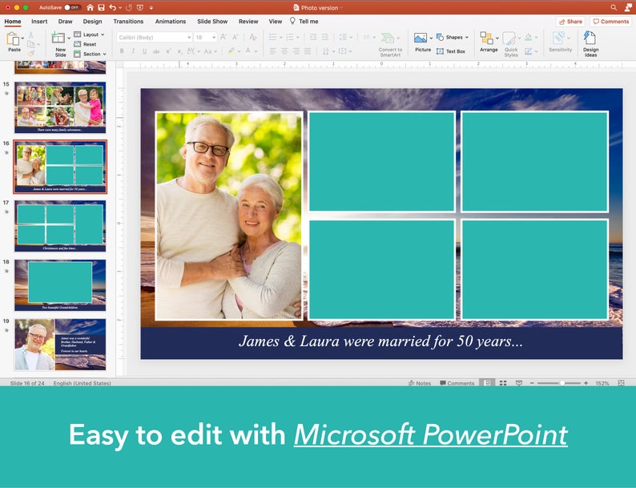Open the Slide Show tab
Viewport: 636px width, 488px height.
pyautogui.click(x=212, y=22)
